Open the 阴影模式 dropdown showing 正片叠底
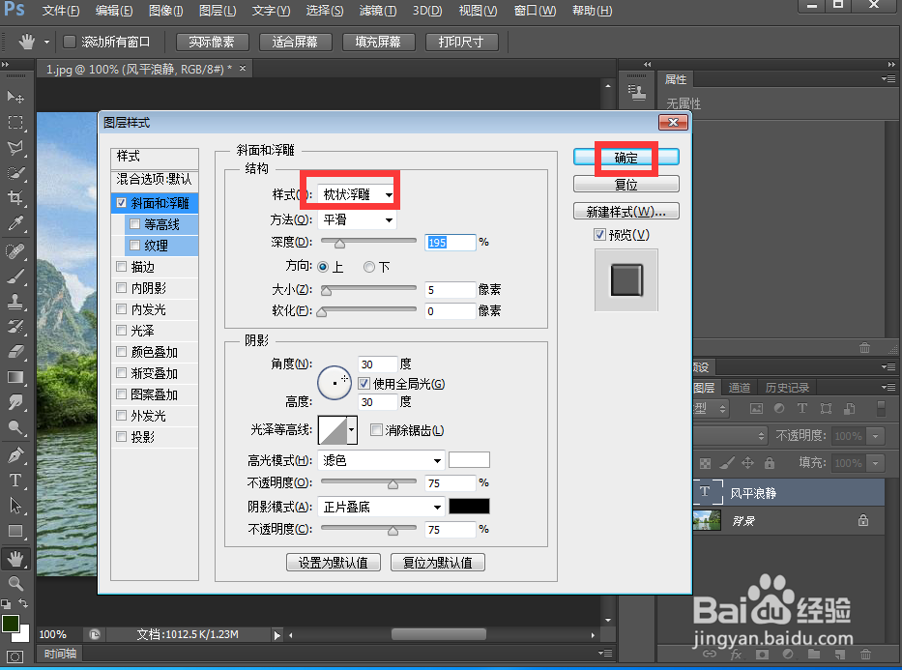The height and width of the screenshot is (670, 902). [380, 506]
